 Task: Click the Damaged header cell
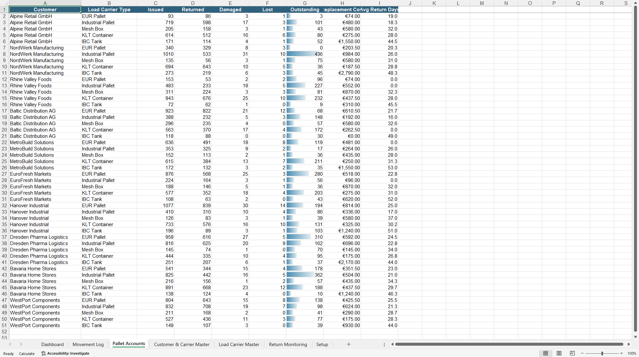230,10
